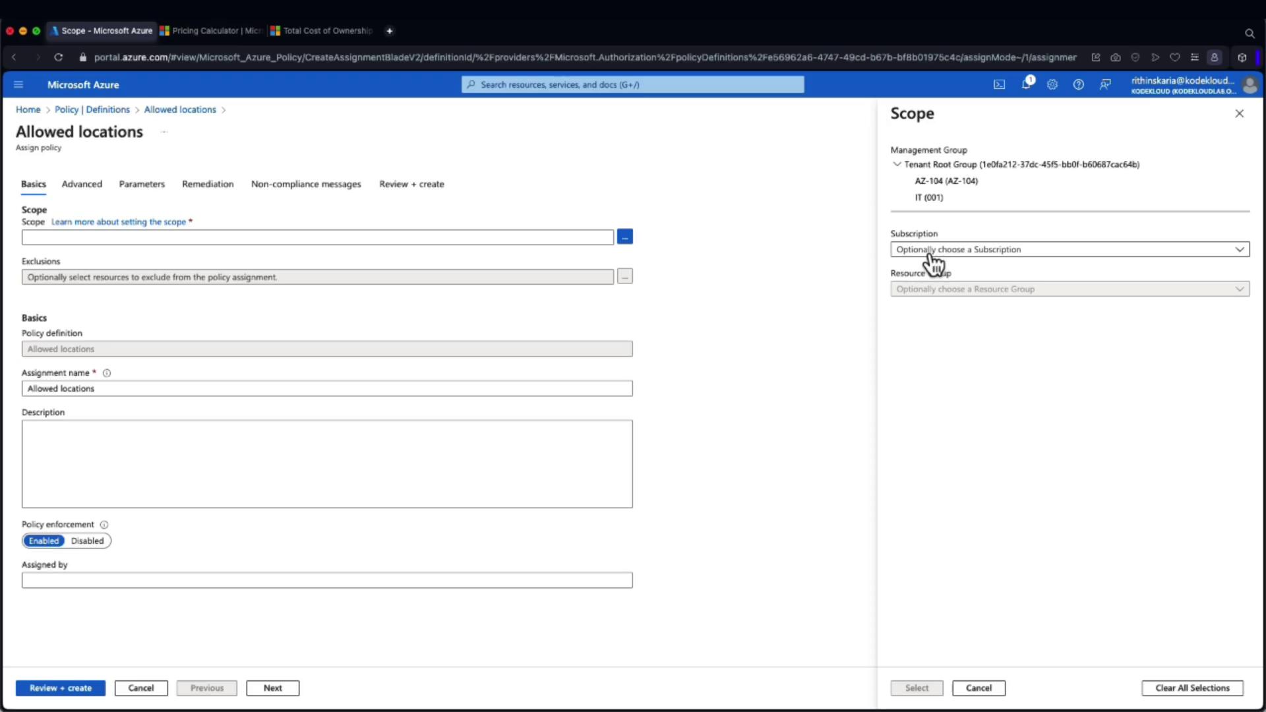Open the notifications bell
1266x712 pixels.
coord(1026,84)
